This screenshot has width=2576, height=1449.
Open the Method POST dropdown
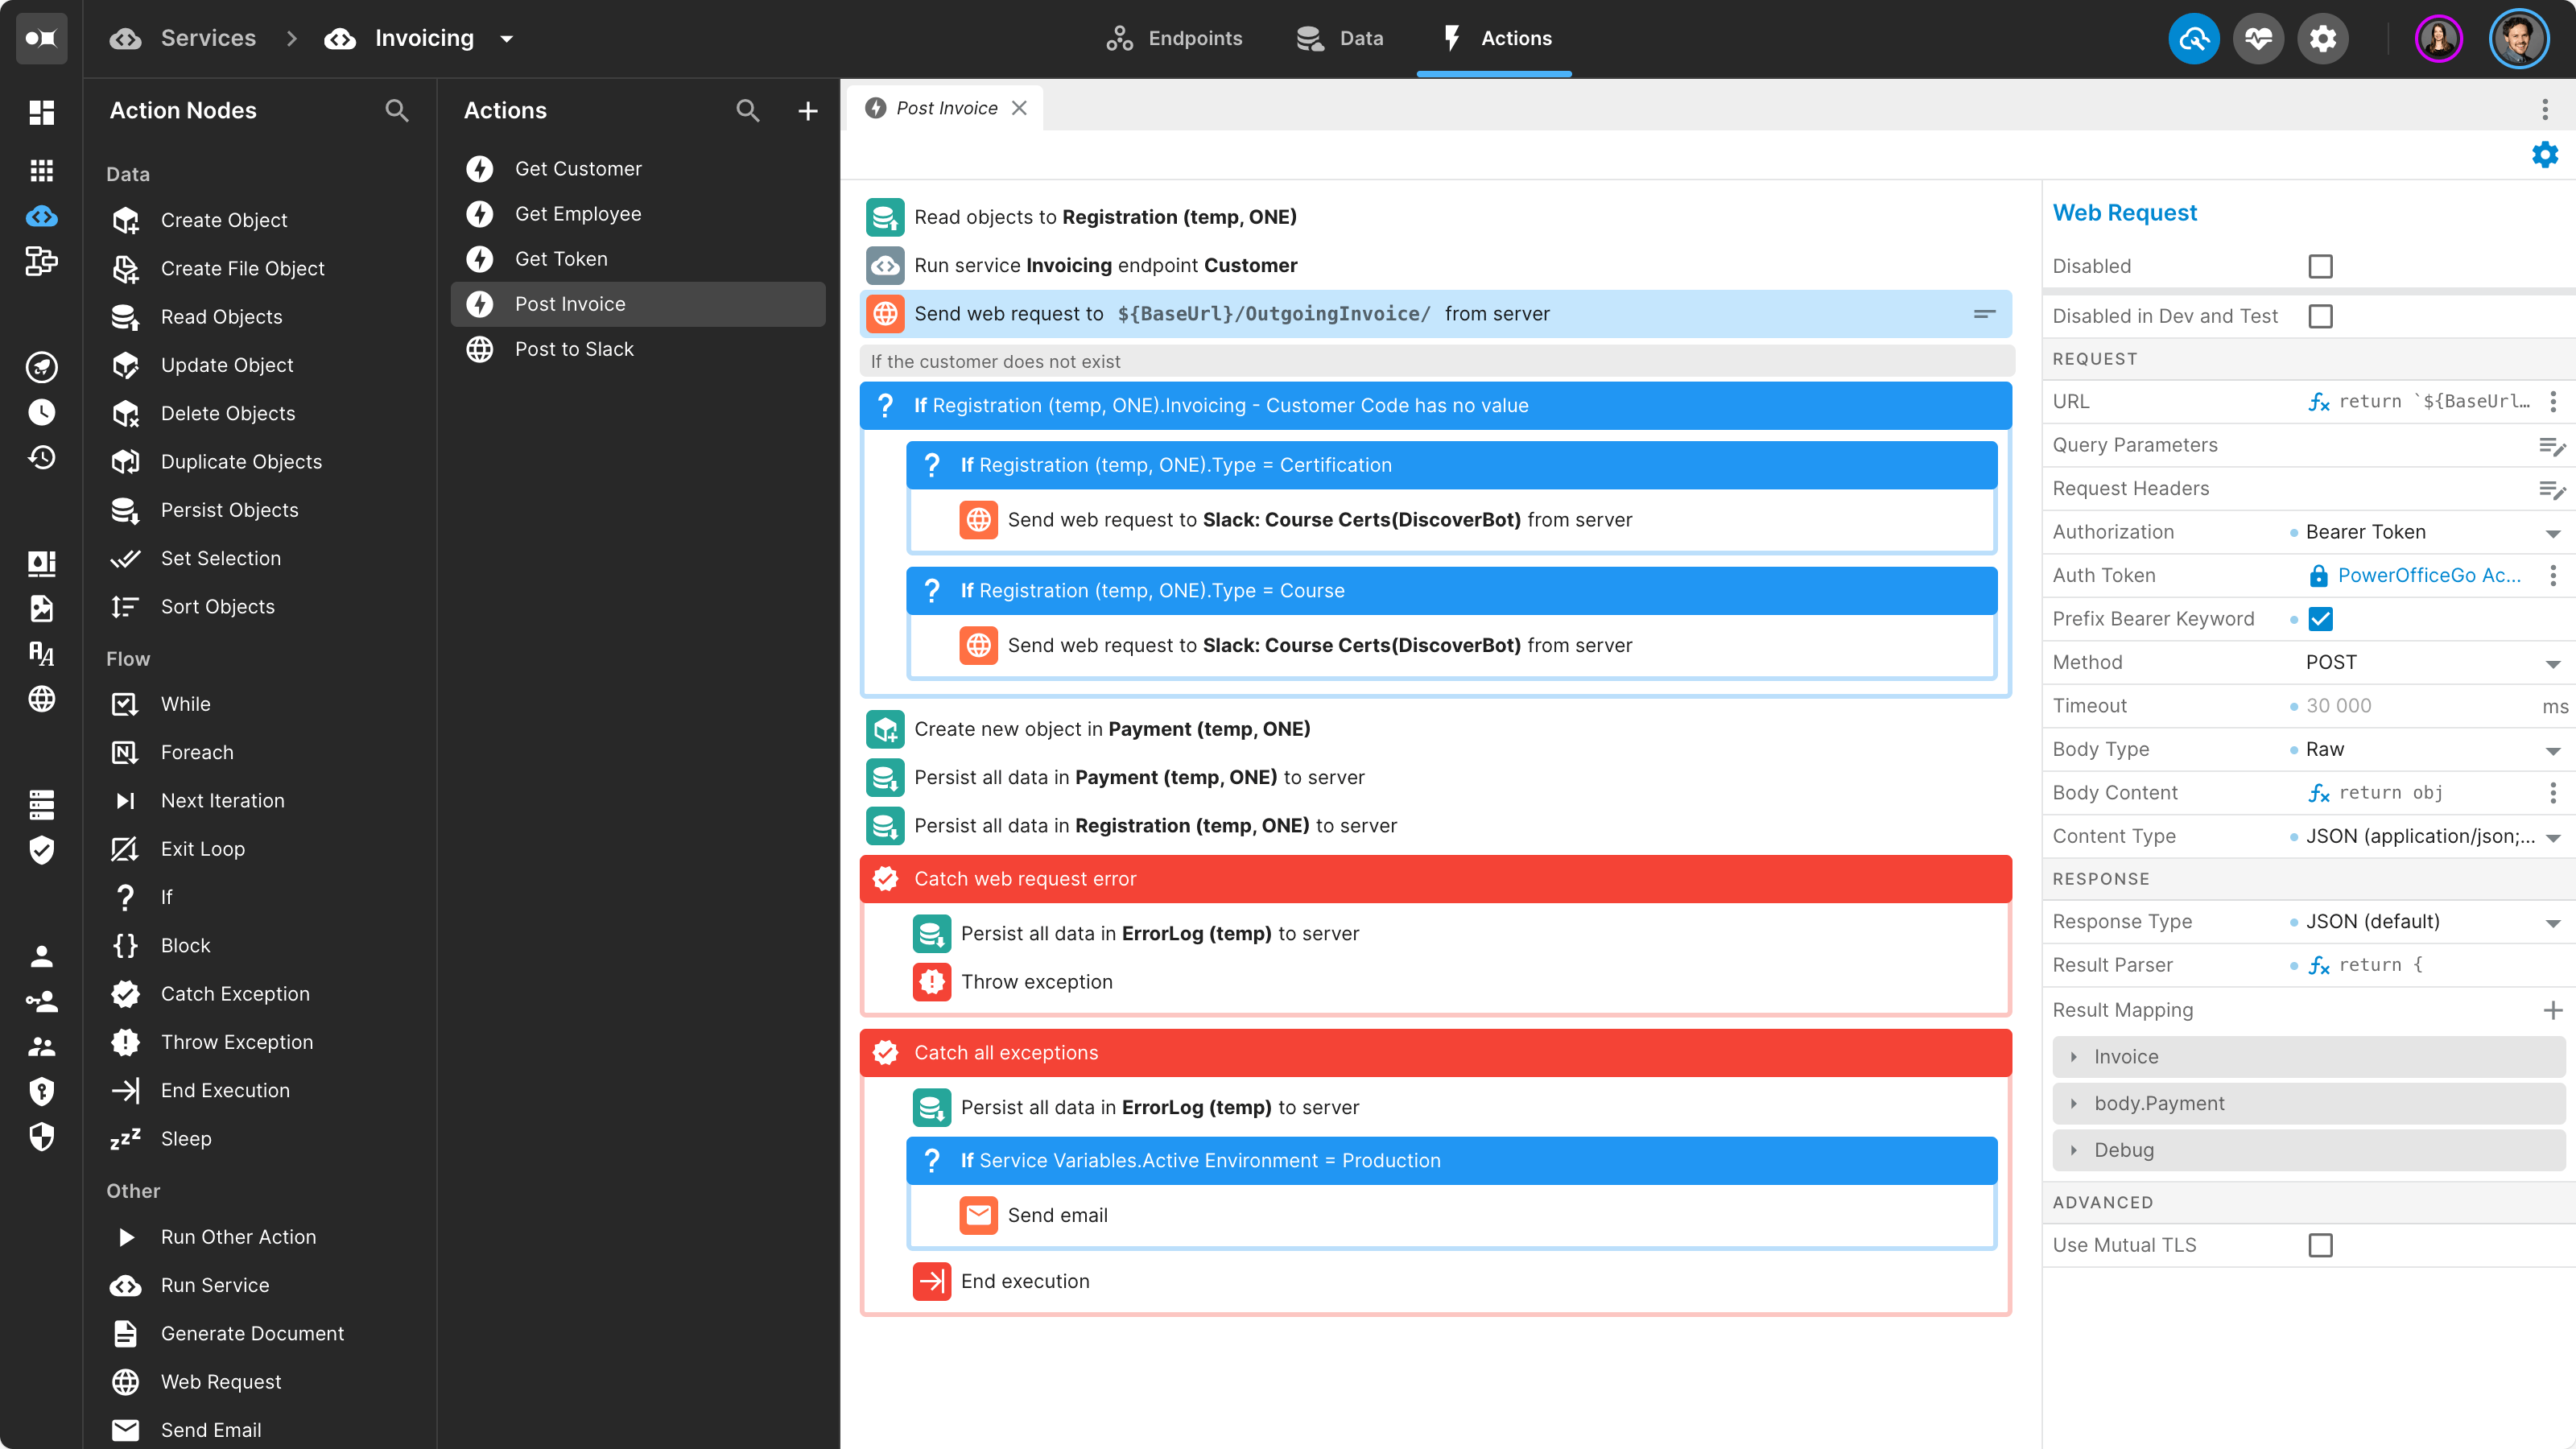[x=2432, y=662]
